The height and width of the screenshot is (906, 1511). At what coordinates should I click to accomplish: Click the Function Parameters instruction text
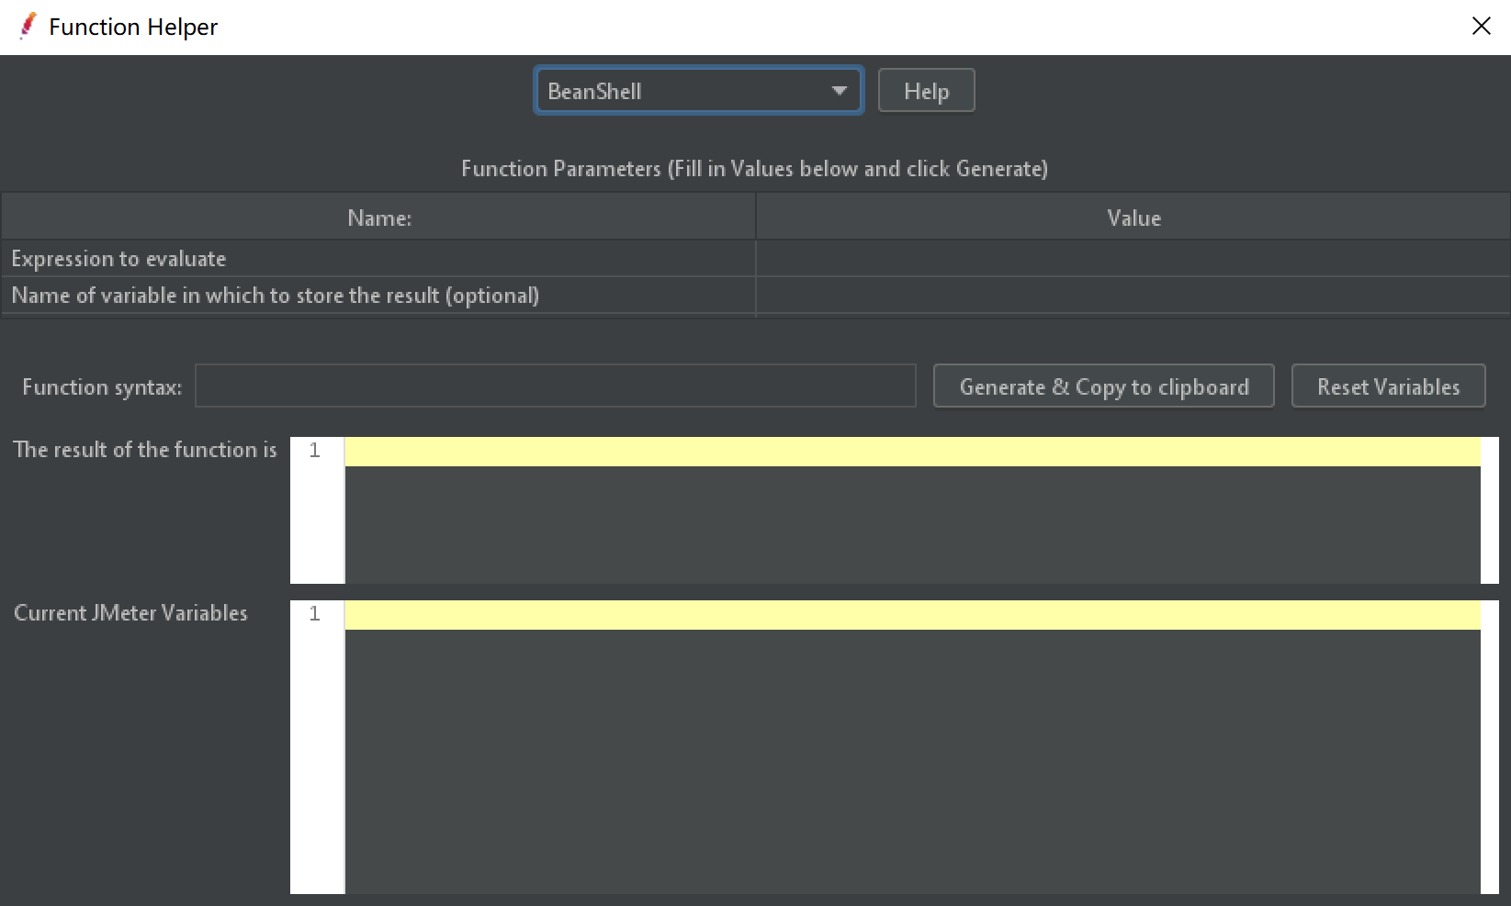pos(754,169)
